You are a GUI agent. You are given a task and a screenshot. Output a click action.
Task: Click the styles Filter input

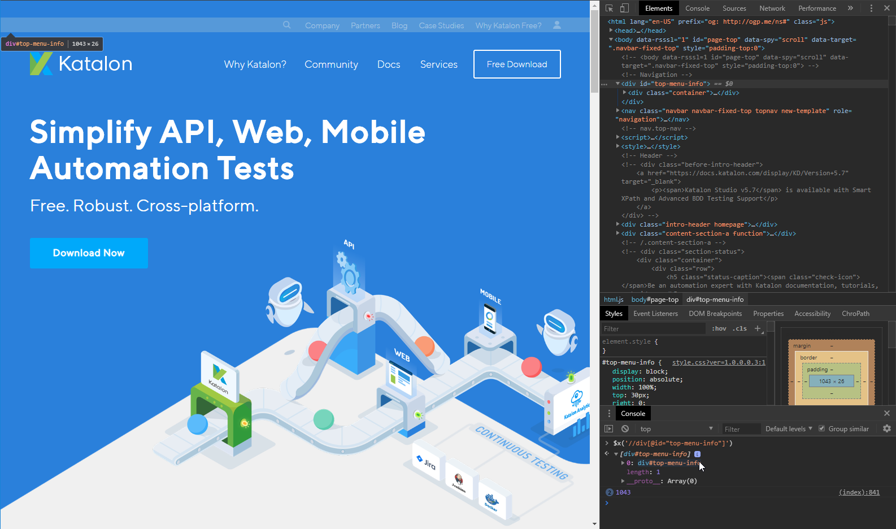(x=653, y=328)
